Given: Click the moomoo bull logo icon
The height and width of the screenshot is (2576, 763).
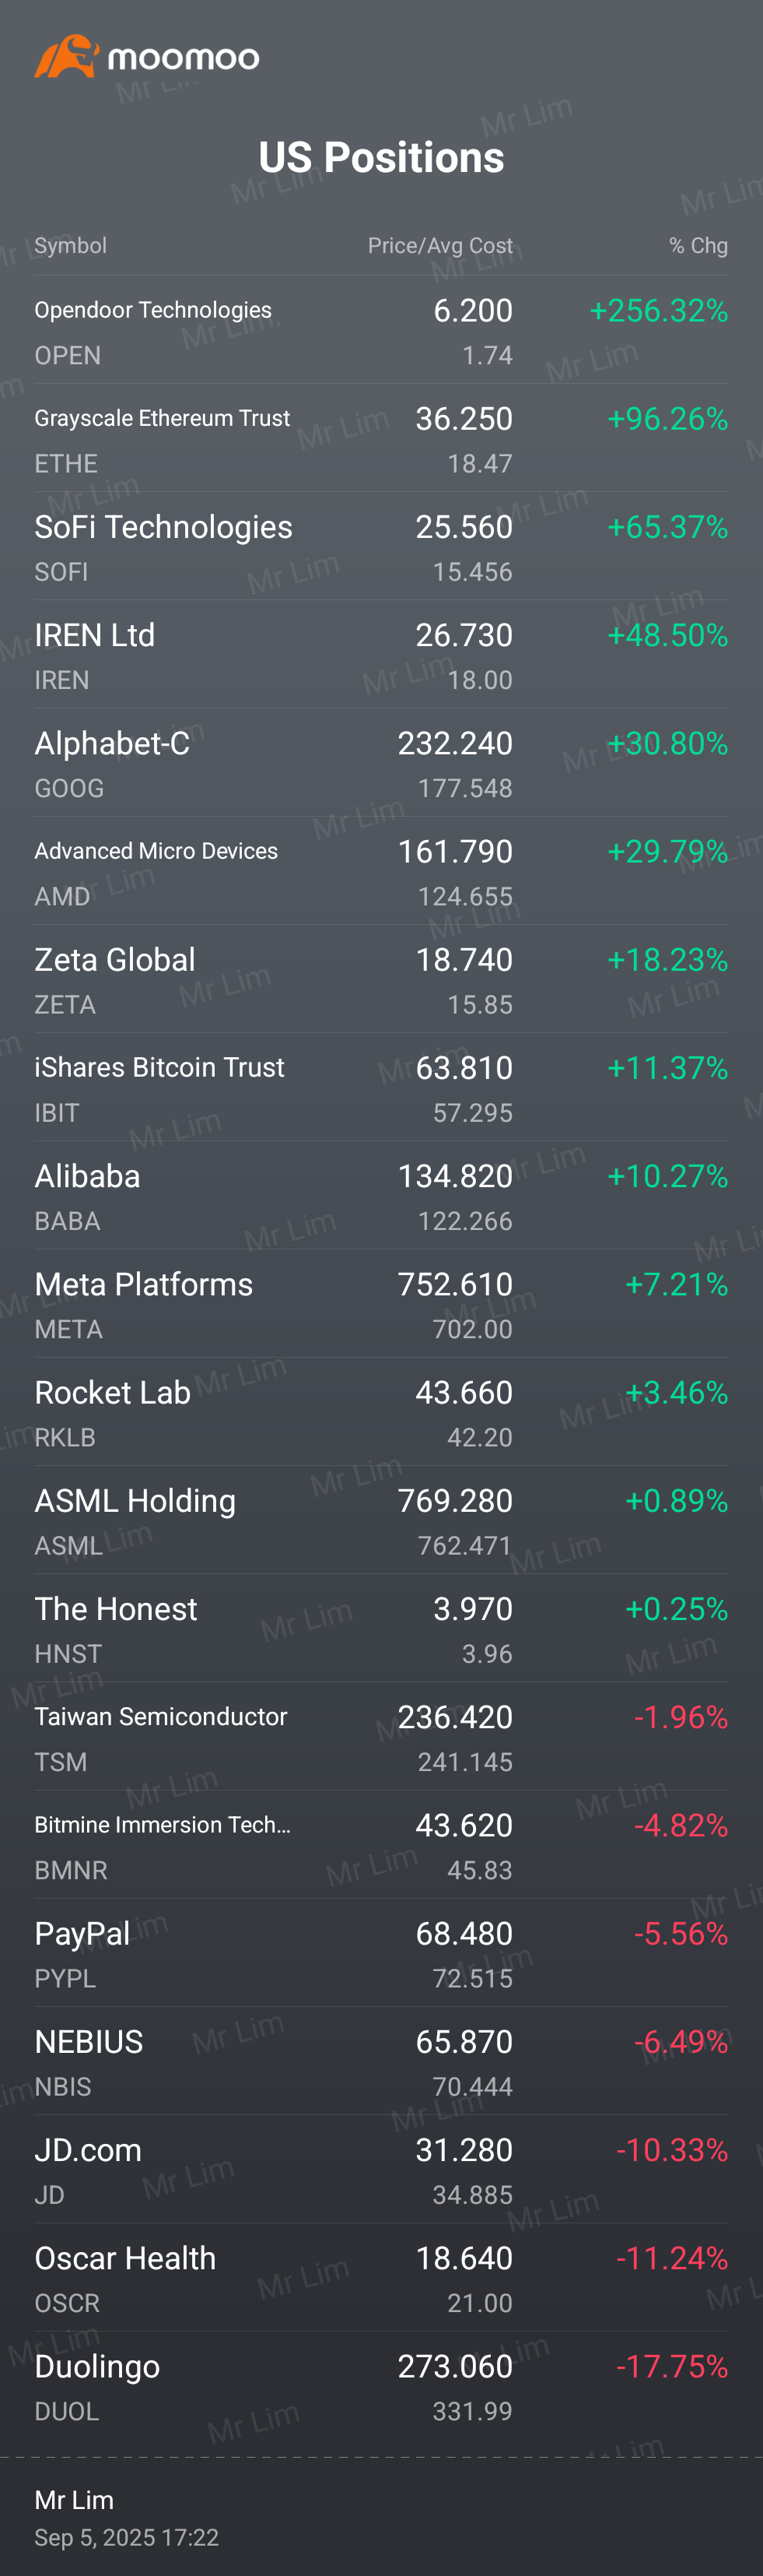Looking at the screenshot, I should coord(67,56).
